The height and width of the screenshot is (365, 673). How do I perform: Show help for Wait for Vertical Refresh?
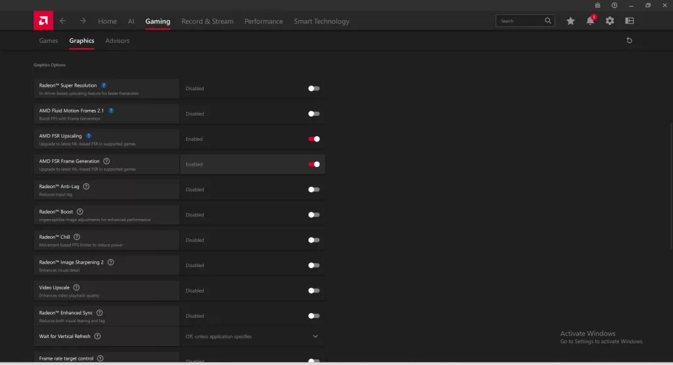click(97, 336)
